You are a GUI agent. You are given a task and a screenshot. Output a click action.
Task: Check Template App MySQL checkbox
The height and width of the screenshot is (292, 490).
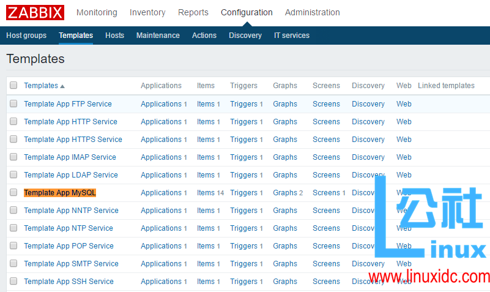point(13,192)
